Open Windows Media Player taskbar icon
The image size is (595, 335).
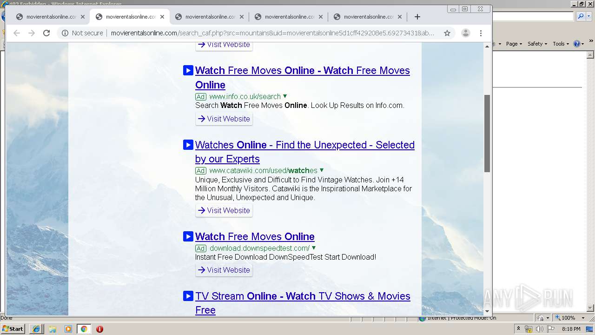click(x=68, y=329)
